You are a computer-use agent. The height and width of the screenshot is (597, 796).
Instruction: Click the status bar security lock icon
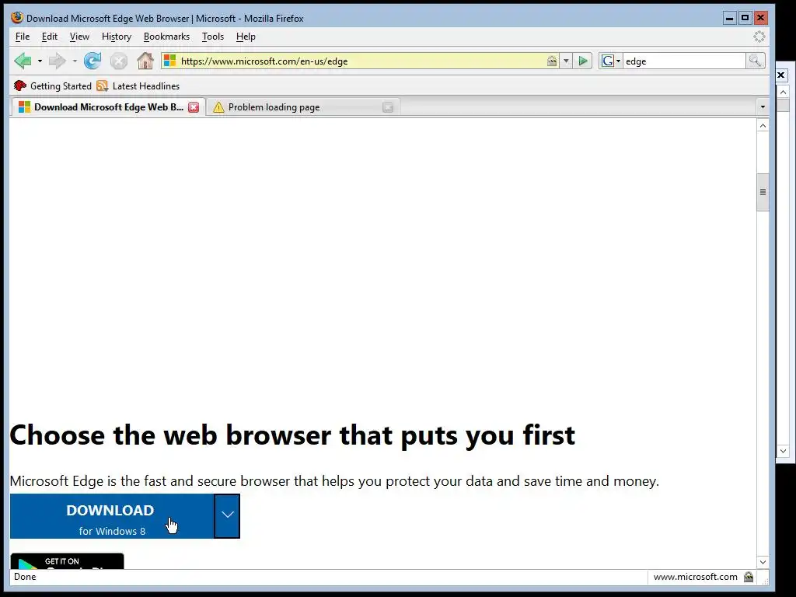coord(749,577)
